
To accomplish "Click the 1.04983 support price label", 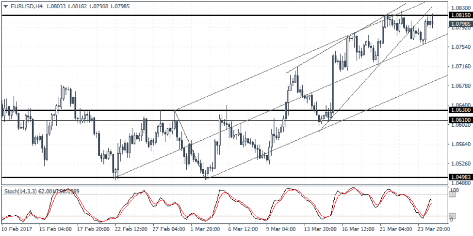I will point(459,177).
